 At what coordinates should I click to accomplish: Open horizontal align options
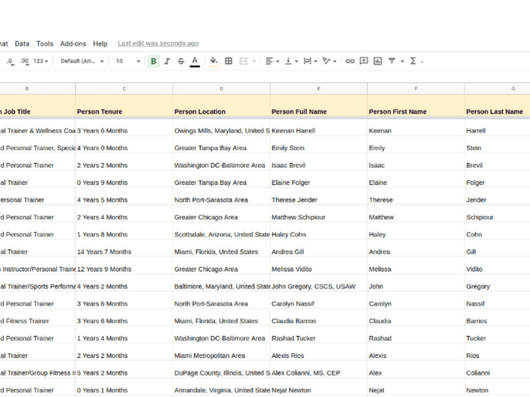click(272, 61)
